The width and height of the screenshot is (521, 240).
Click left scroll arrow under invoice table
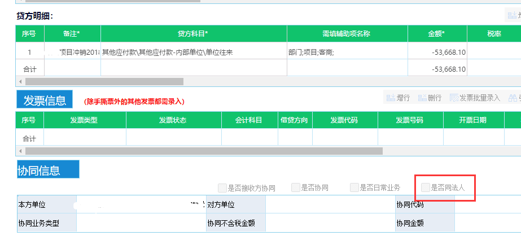(20, 151)
